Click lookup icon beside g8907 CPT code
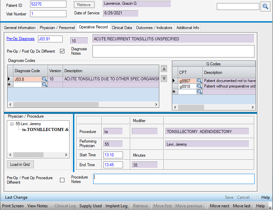This screenshot has width=273, height=210. pyautogui.click(x=199, y=81)
